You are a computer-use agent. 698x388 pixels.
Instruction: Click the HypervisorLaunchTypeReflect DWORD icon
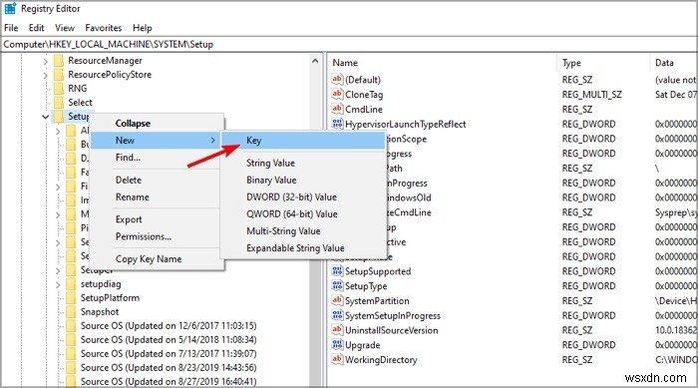coord(337,124)
